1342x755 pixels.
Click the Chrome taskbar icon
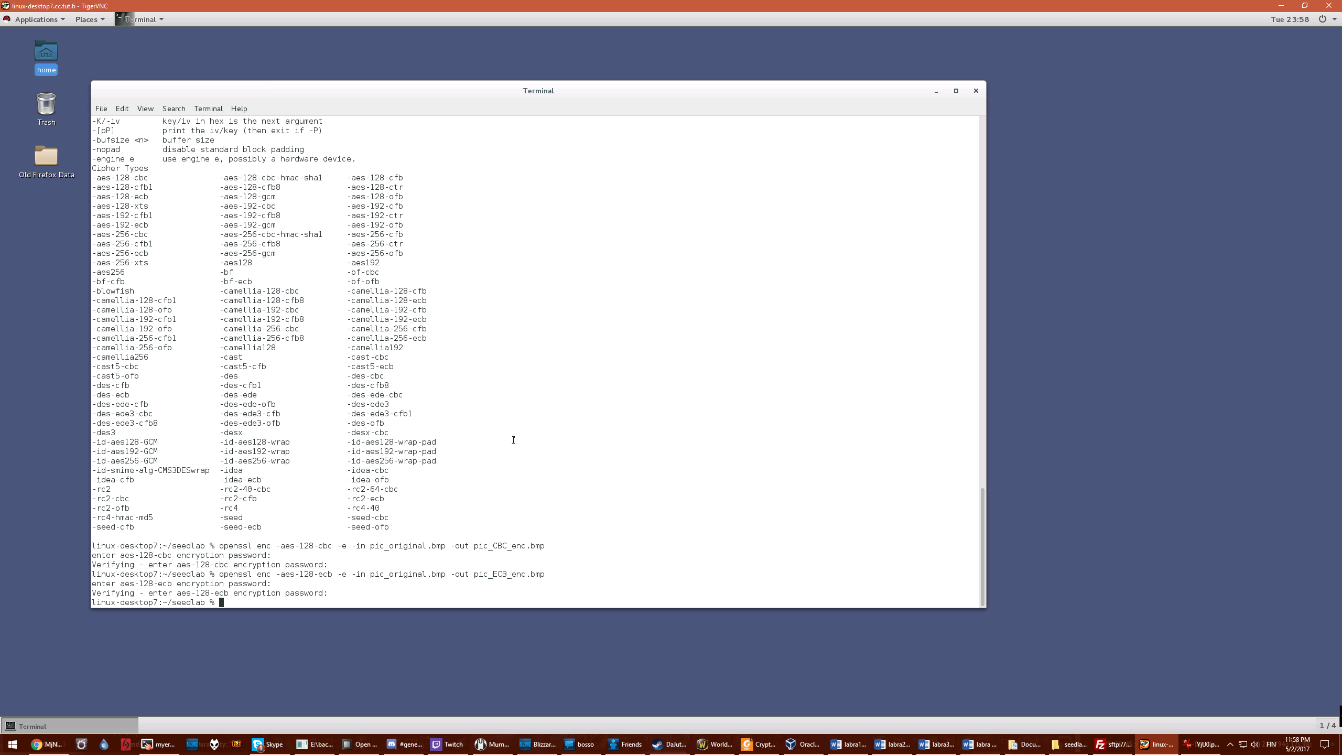point(46,744)
